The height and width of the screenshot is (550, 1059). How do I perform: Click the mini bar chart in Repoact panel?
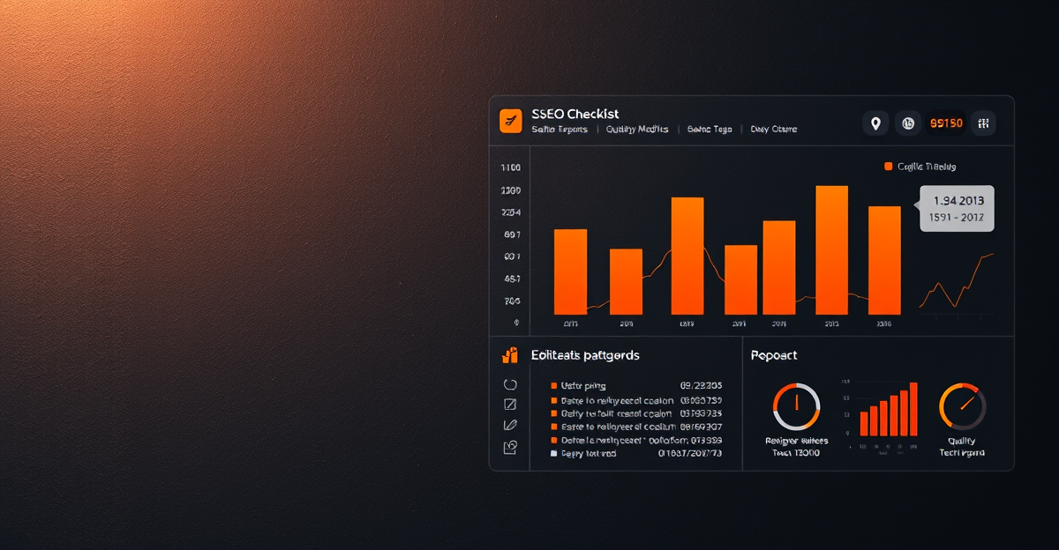click(x=889, y=410)
